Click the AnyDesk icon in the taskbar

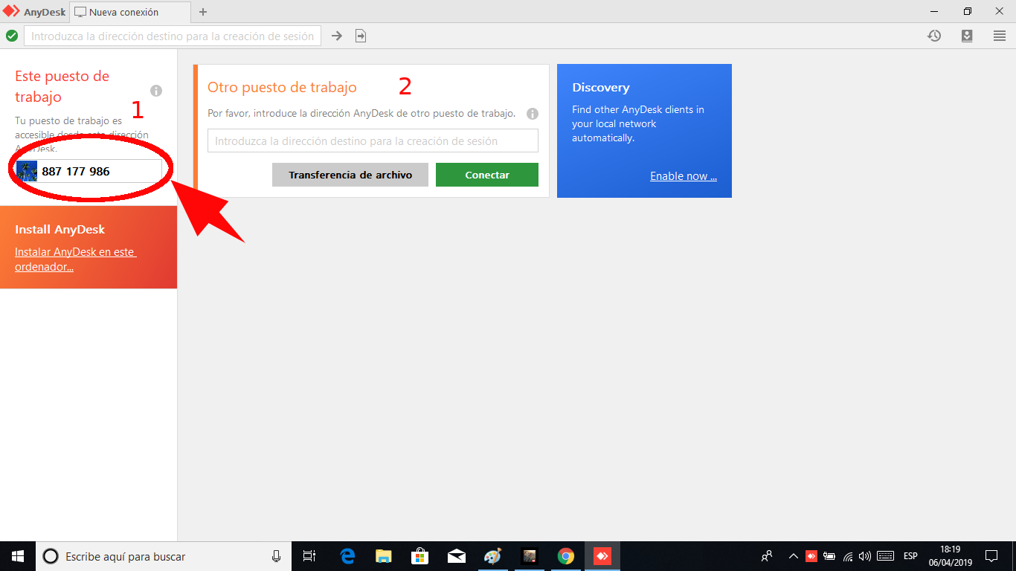pos(602,556)
